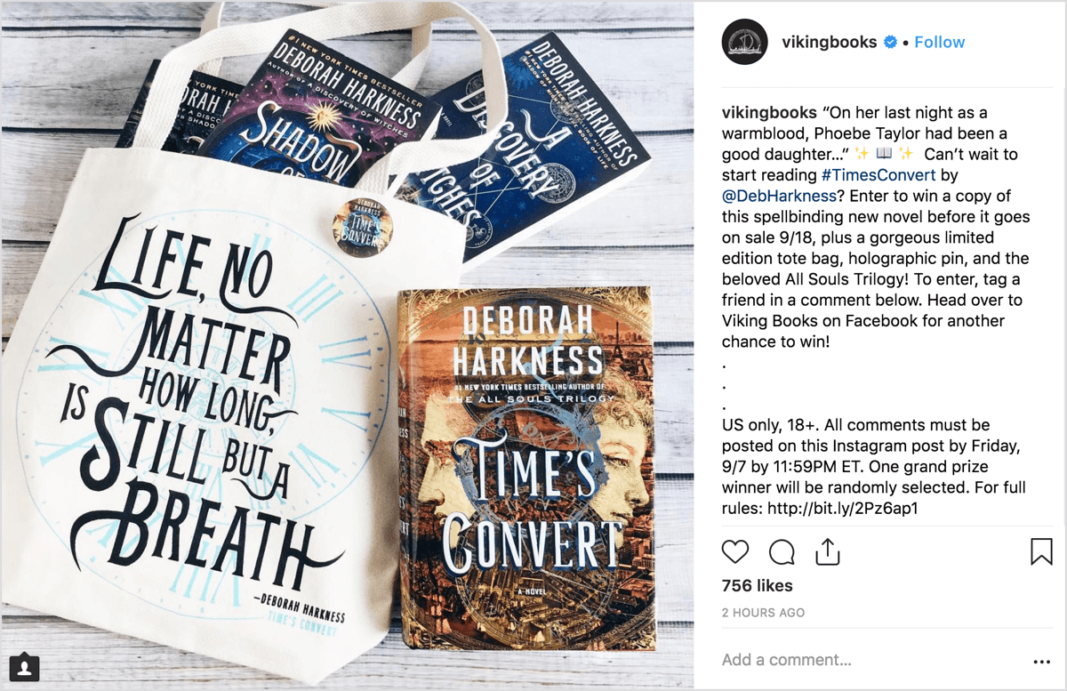Share the post with the upload arrow icon
Screen dimensions: 1067x691
click(828, 551)
